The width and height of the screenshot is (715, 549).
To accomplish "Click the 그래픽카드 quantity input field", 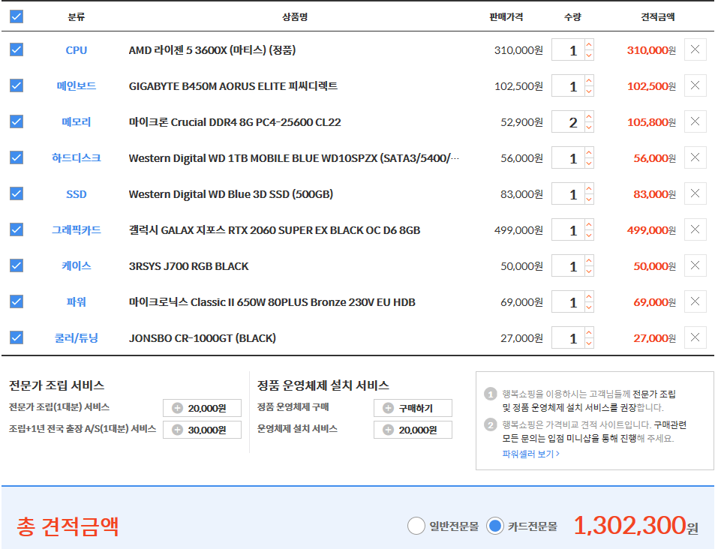I will (x=568, y=229).
